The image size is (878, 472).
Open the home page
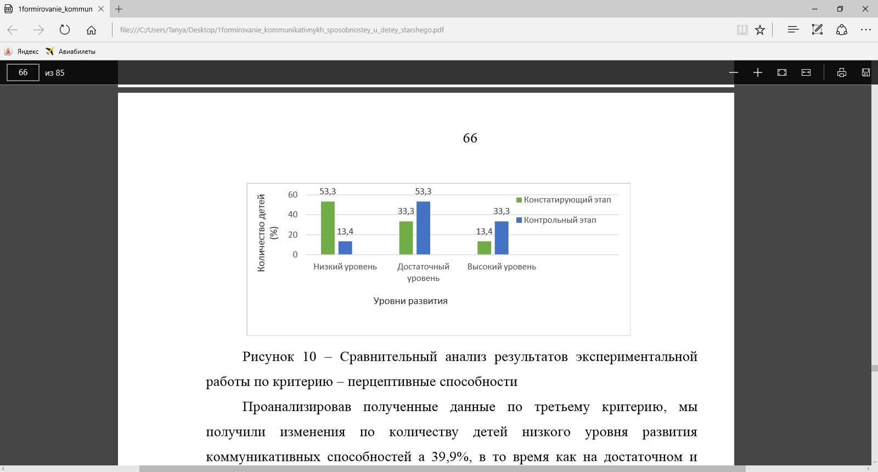pyautogui.click(x=91, y=30)
